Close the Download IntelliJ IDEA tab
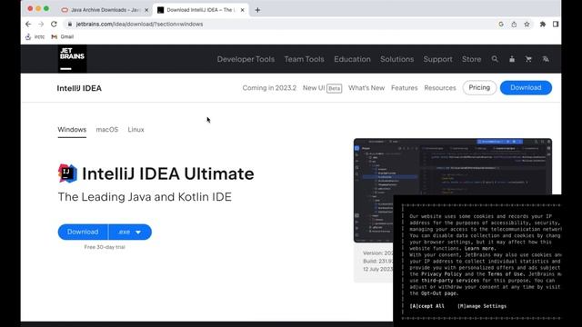This screenshot has width=582, height=327. coord(243,10)
